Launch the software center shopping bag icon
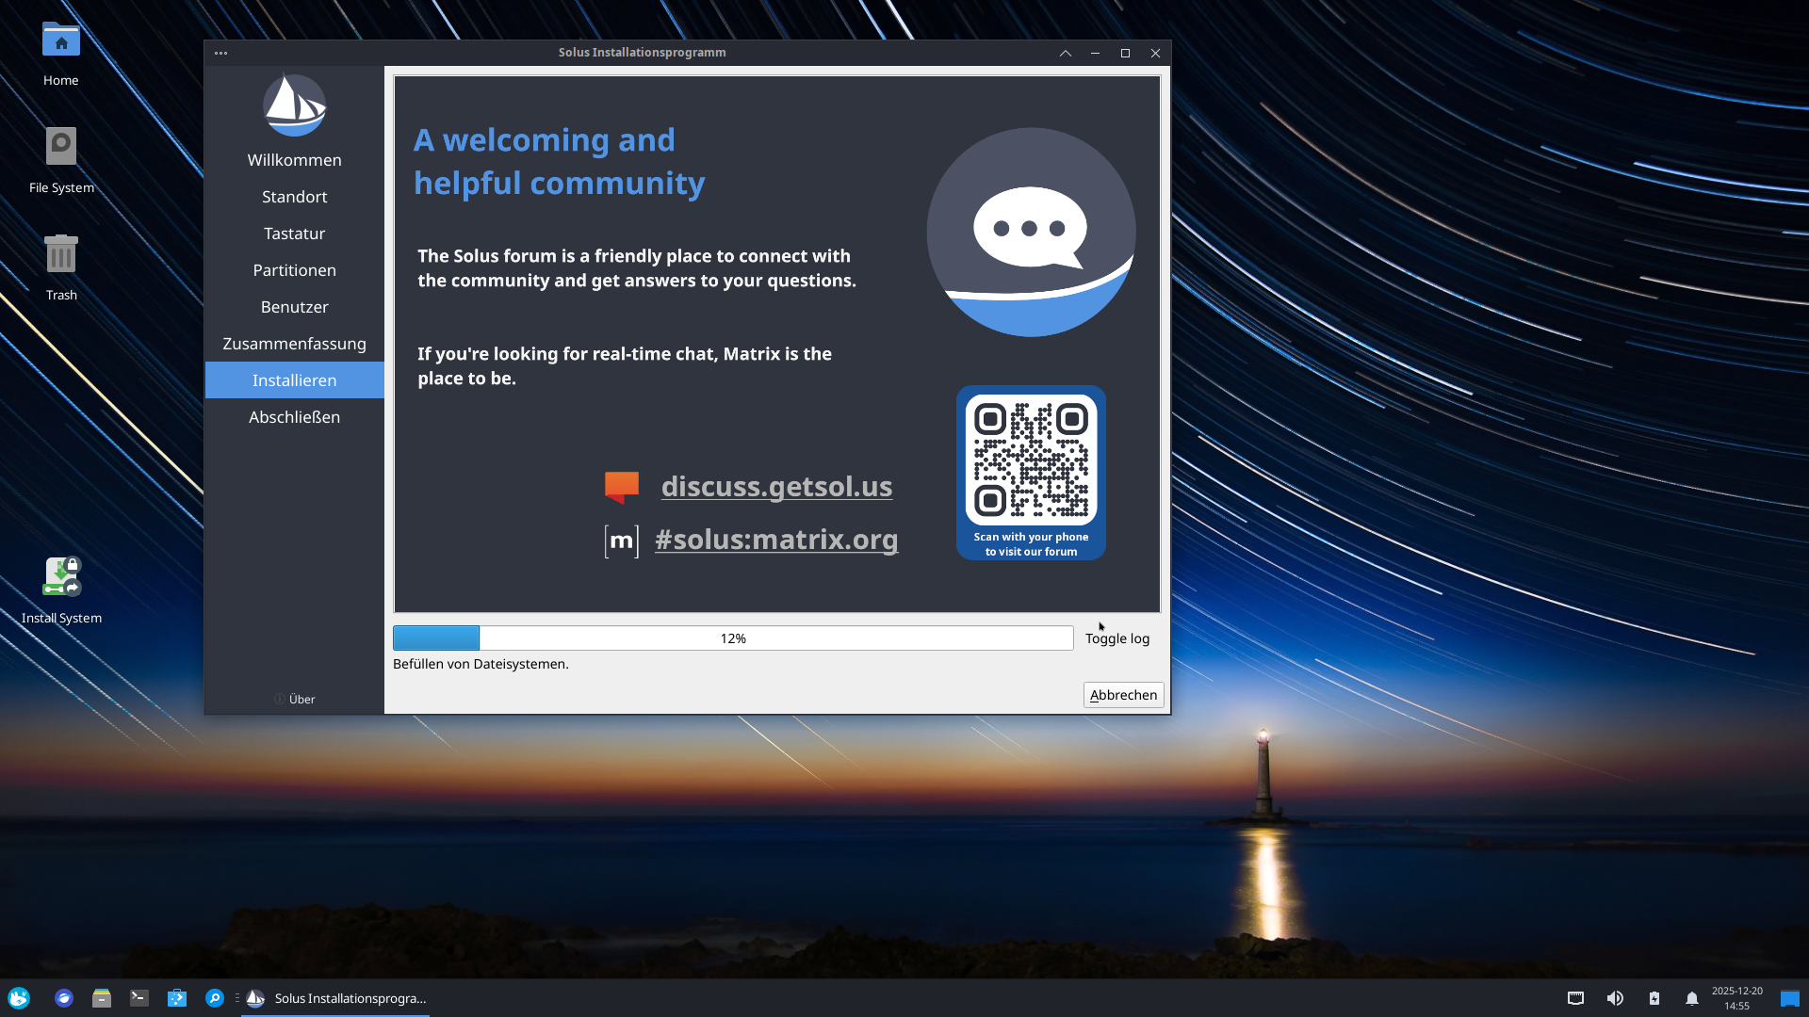Image resolution: width=1809 pixels, height=1017 pixels. pos(177,998)
